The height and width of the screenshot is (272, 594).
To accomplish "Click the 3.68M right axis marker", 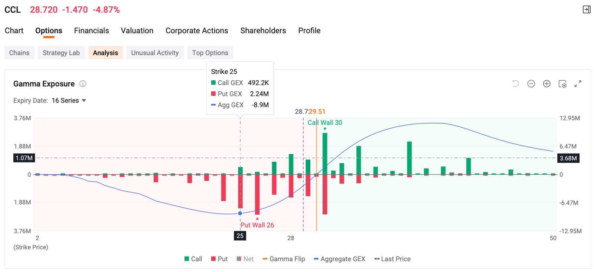I will coord(568,158).
